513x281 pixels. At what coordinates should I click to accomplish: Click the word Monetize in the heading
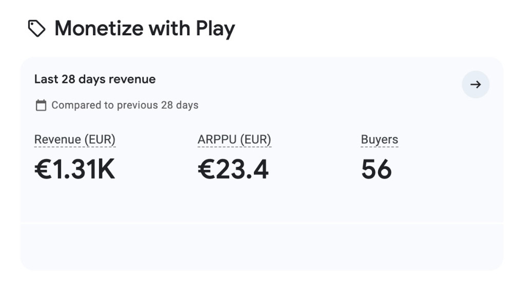click(99, 29)
